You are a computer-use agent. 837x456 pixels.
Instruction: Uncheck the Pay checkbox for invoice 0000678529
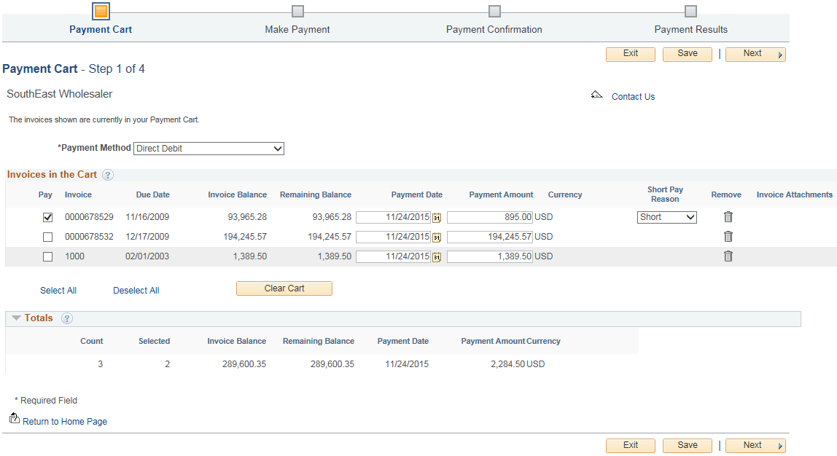tap(47, 216)
